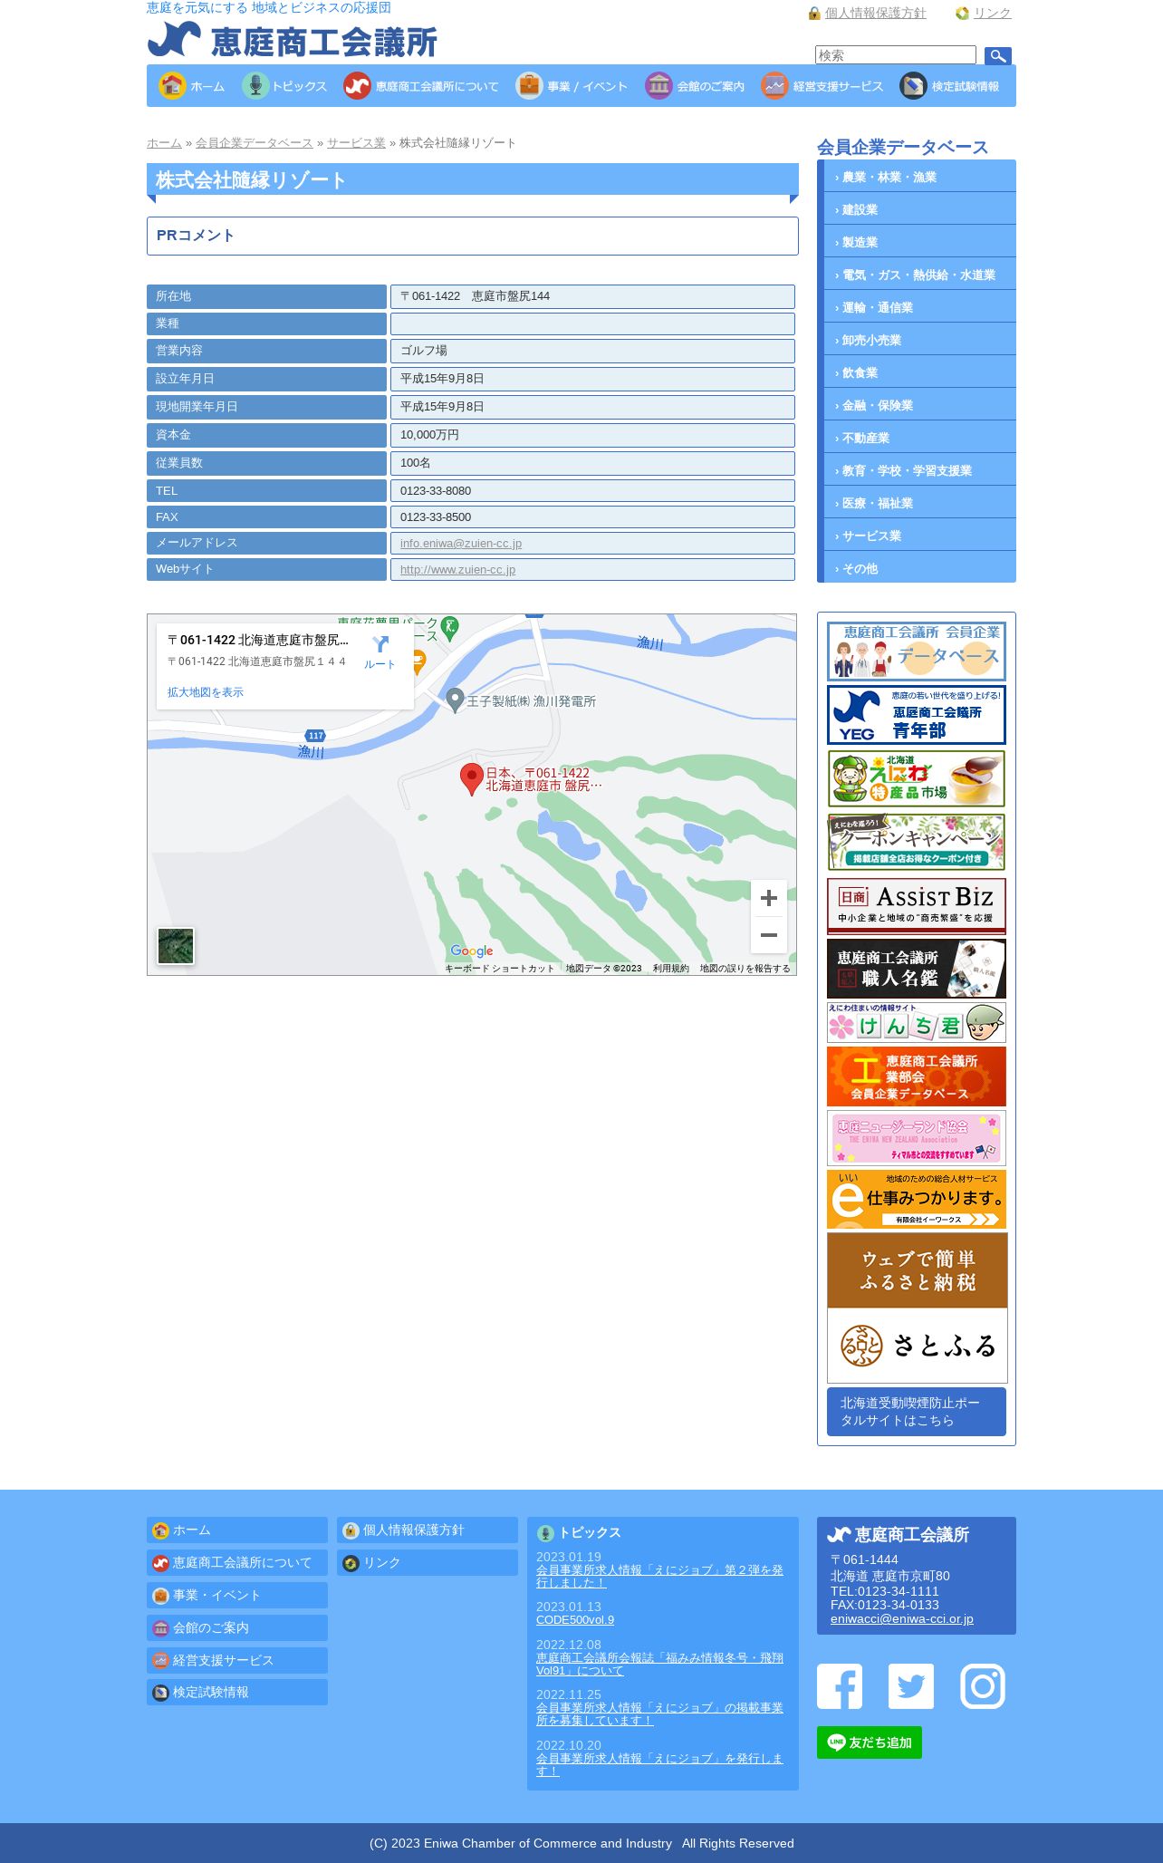Open ホーム in the top navigation bar

point(191,86)
